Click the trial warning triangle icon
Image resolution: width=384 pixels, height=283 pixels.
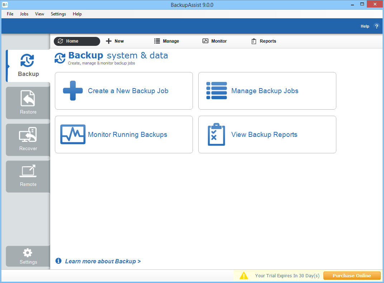[244, 275]
